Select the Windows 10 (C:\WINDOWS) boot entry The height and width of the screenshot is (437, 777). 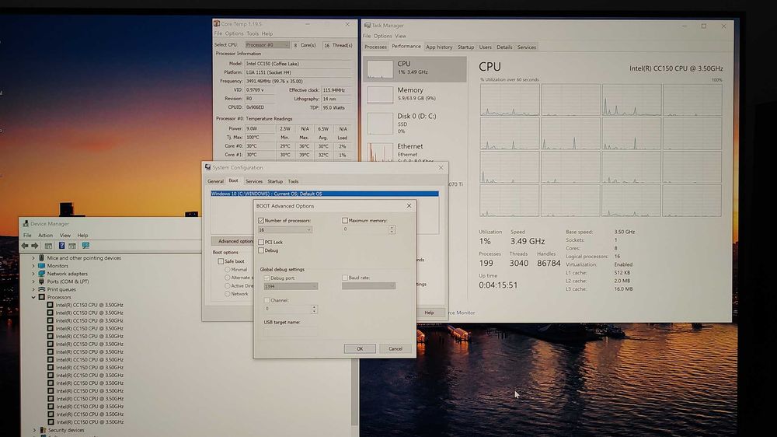[325, 194]
